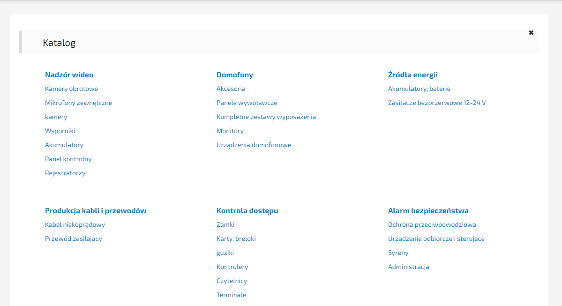The height and width of the screenshot is (306, 562).
Task: Go to Terminale subcategory
Action: pyautogui.click(x=231, y=295)
